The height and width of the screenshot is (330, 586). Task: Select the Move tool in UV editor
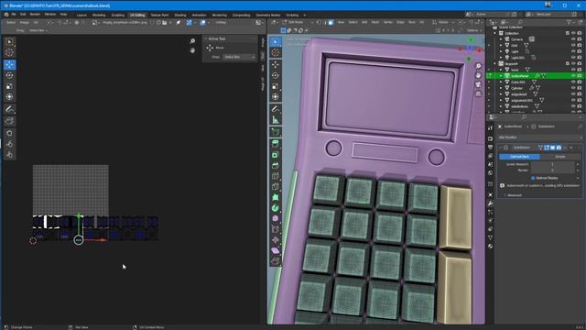pos(10,65)
